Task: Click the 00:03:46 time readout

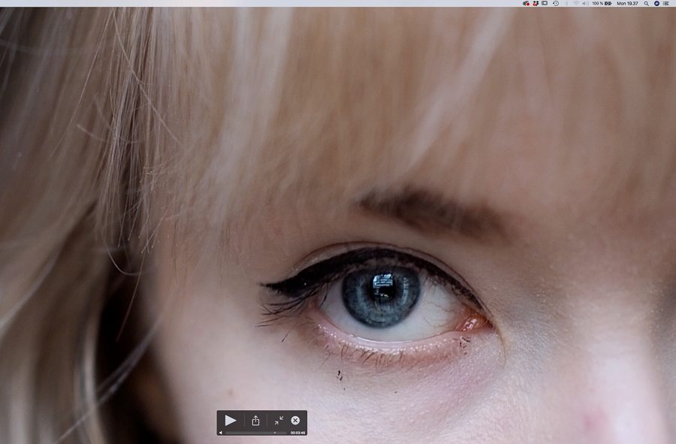Action: [297, 433]
